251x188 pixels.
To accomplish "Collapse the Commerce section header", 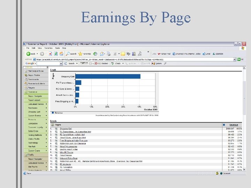I will pos(36,92).
